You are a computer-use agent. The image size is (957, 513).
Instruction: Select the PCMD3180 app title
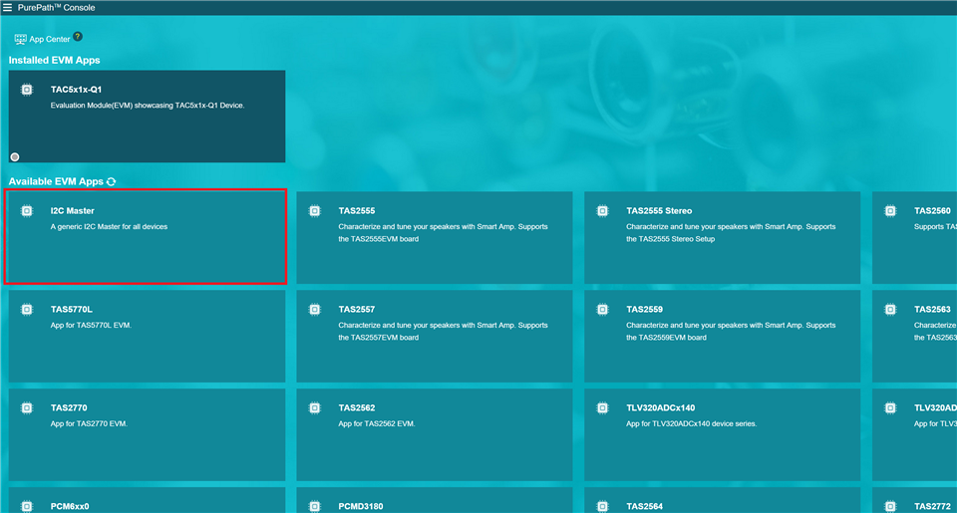(361, 506)
